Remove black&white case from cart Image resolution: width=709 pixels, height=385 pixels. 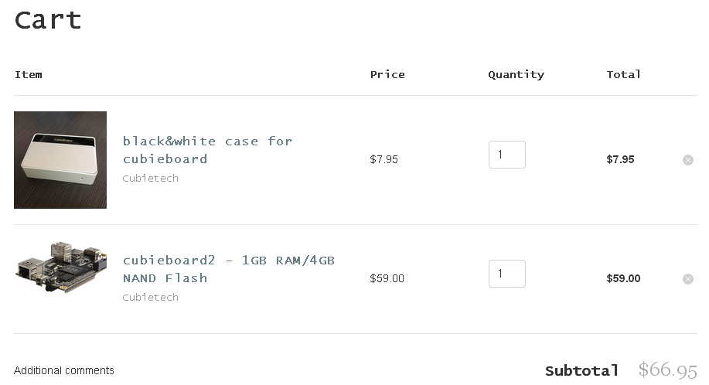687,160
